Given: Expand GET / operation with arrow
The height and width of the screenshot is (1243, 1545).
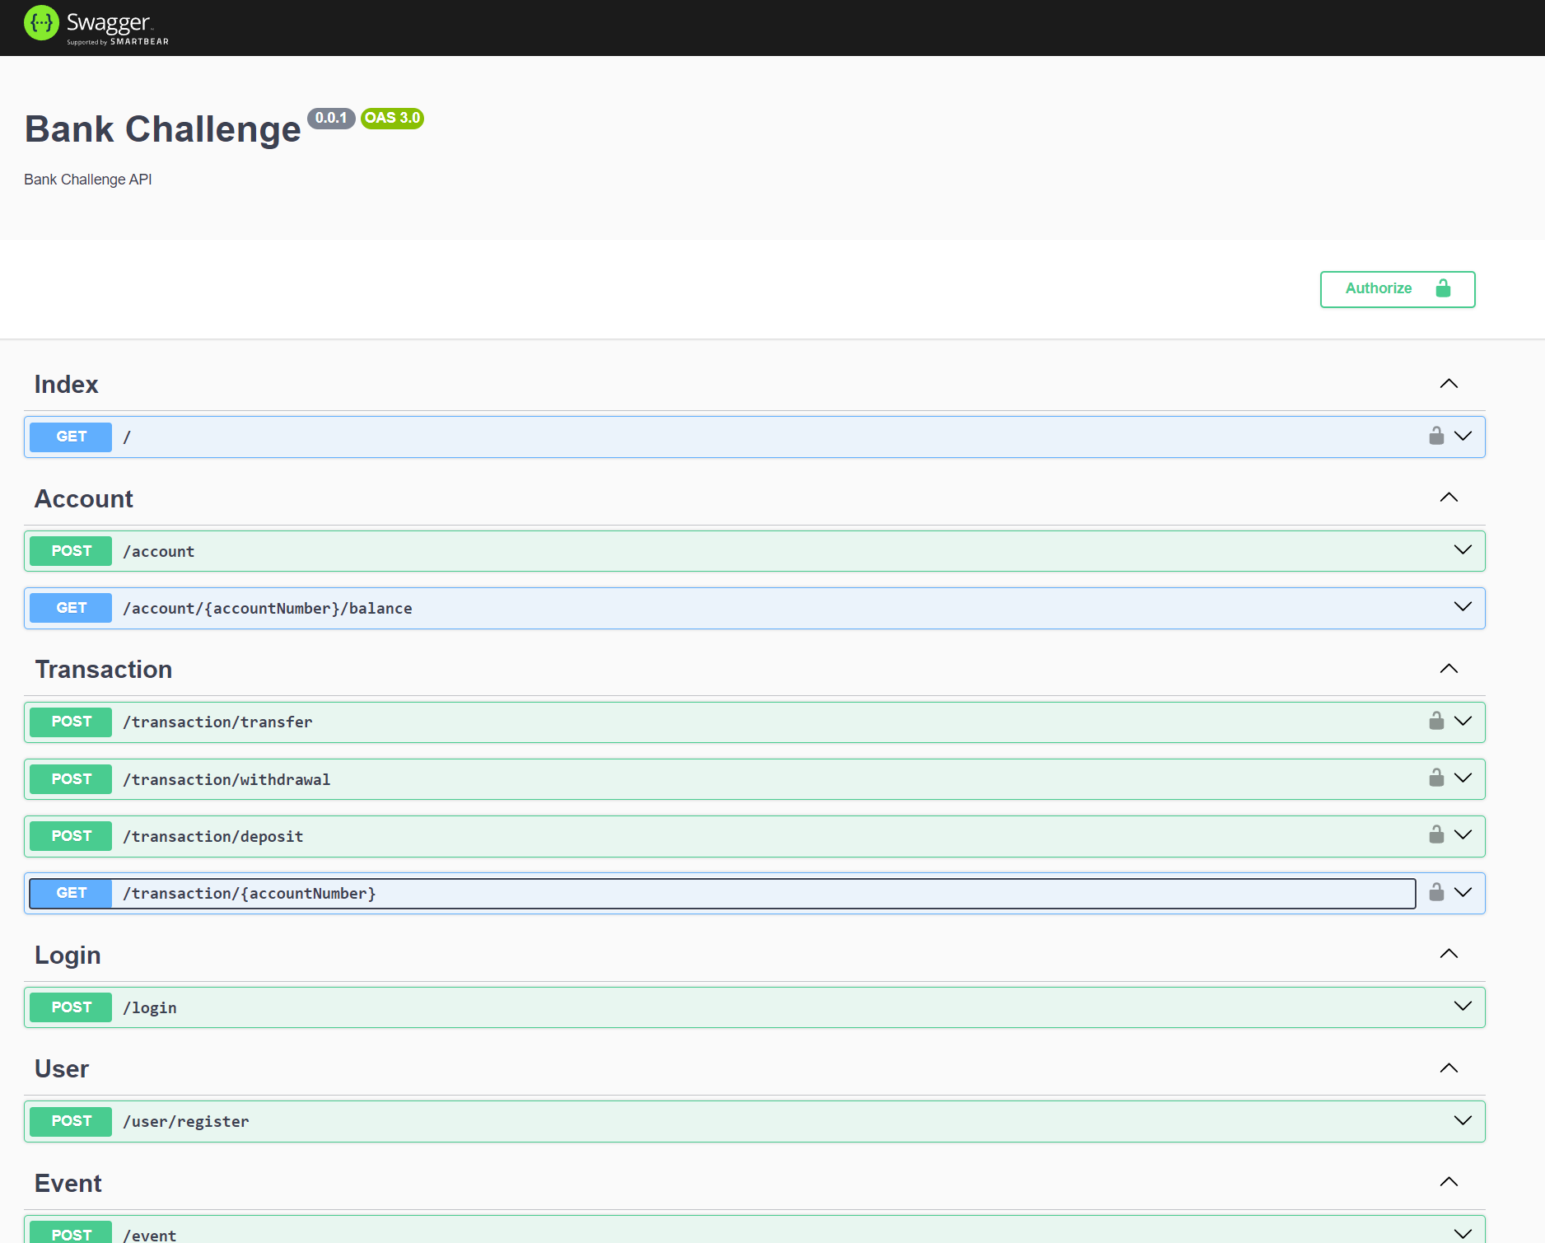Looking at the screenshot, I should pos(1463,436).
